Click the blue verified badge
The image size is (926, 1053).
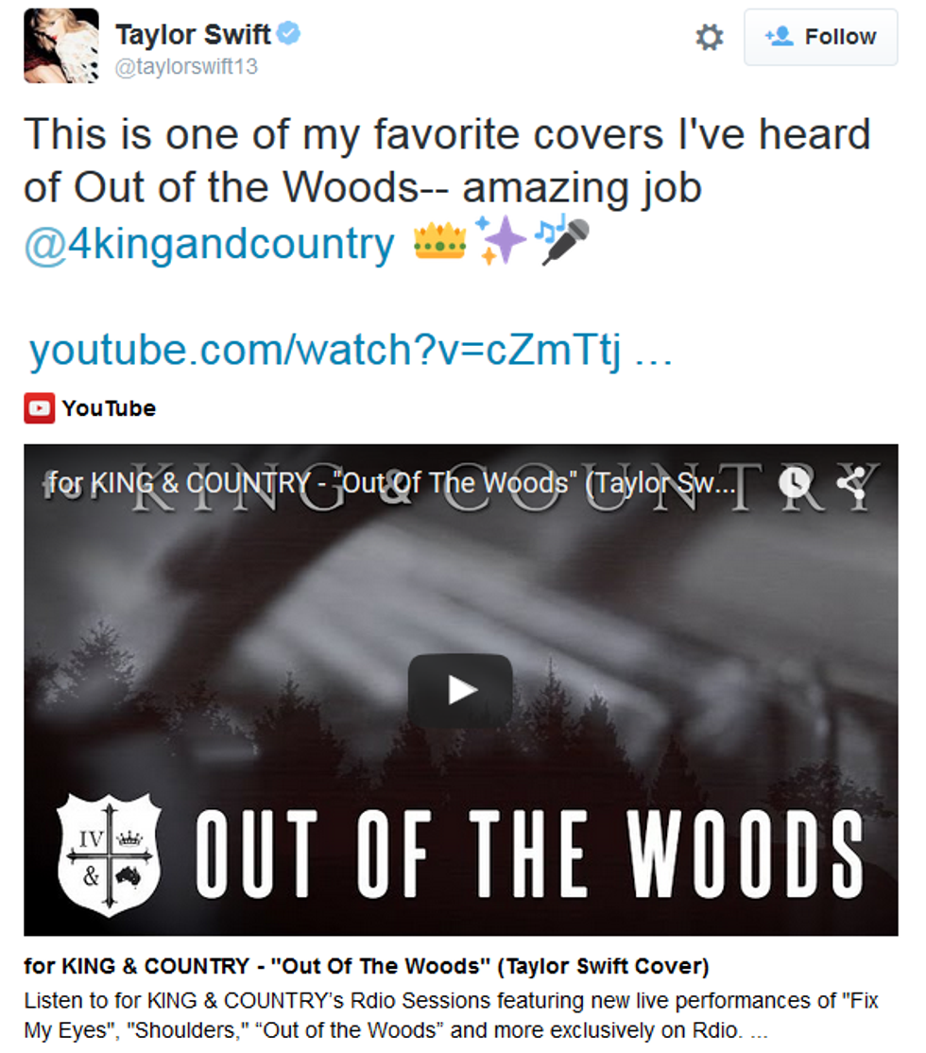(x=289, y=33)
